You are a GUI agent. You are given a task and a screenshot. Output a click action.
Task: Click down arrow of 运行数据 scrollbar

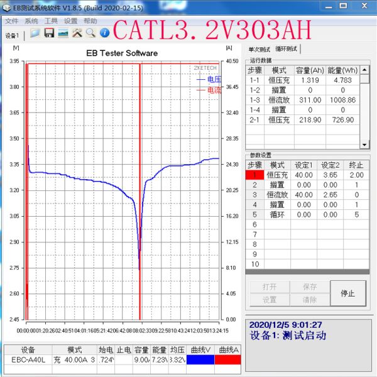[364, 144]
